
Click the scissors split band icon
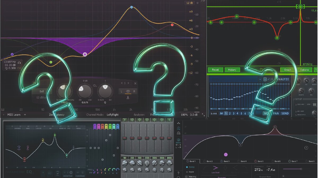128,98
